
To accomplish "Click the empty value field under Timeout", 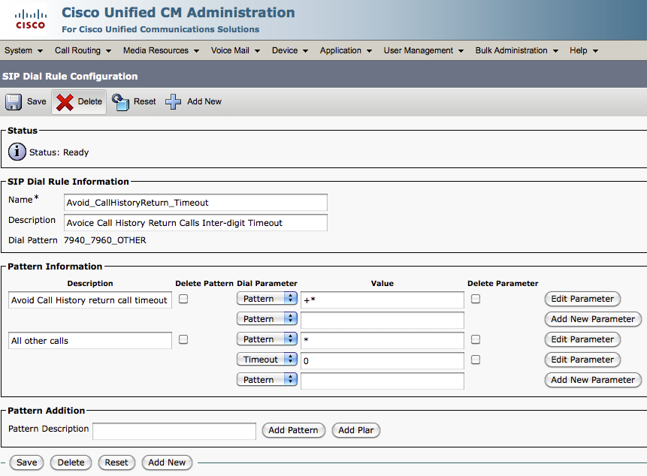I will click(382, 381).
